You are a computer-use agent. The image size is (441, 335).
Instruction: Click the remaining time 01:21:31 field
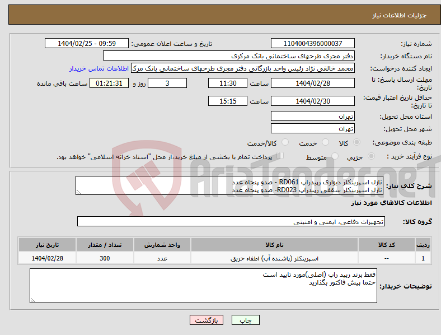[x=109, y=83]
